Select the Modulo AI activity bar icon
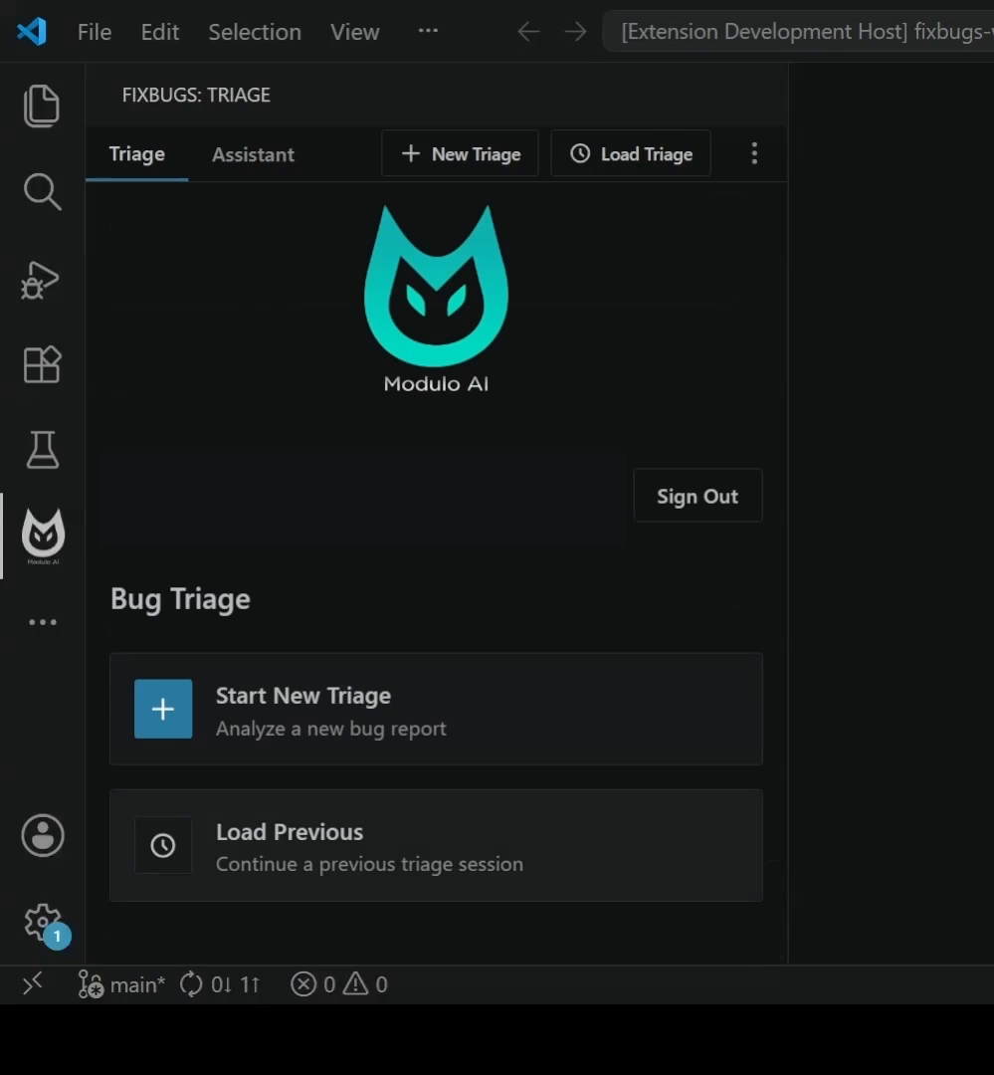The width and height of the screenshot is (994, 1075). (43, 537)
